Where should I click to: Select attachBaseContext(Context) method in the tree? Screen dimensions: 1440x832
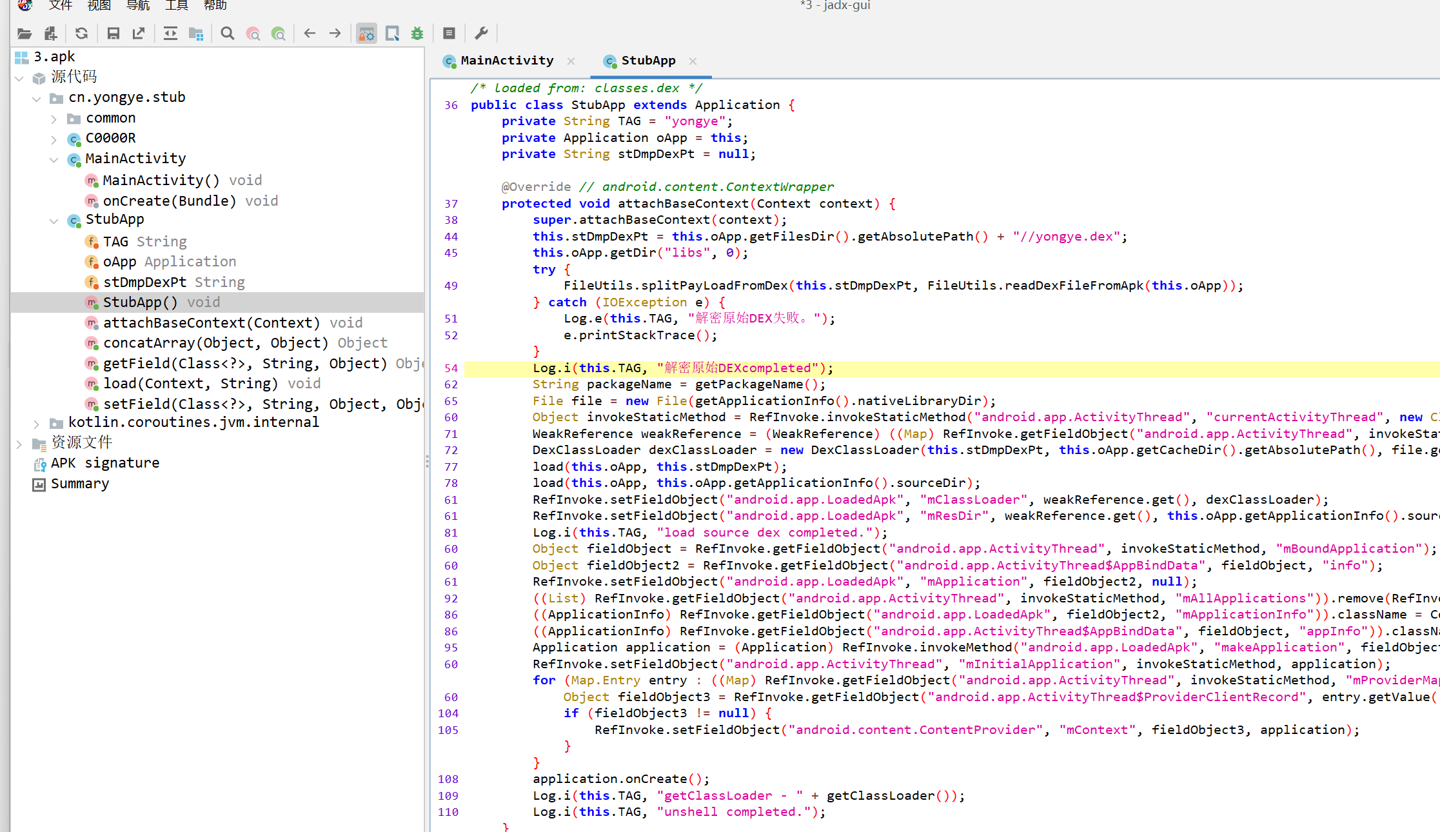211,322
